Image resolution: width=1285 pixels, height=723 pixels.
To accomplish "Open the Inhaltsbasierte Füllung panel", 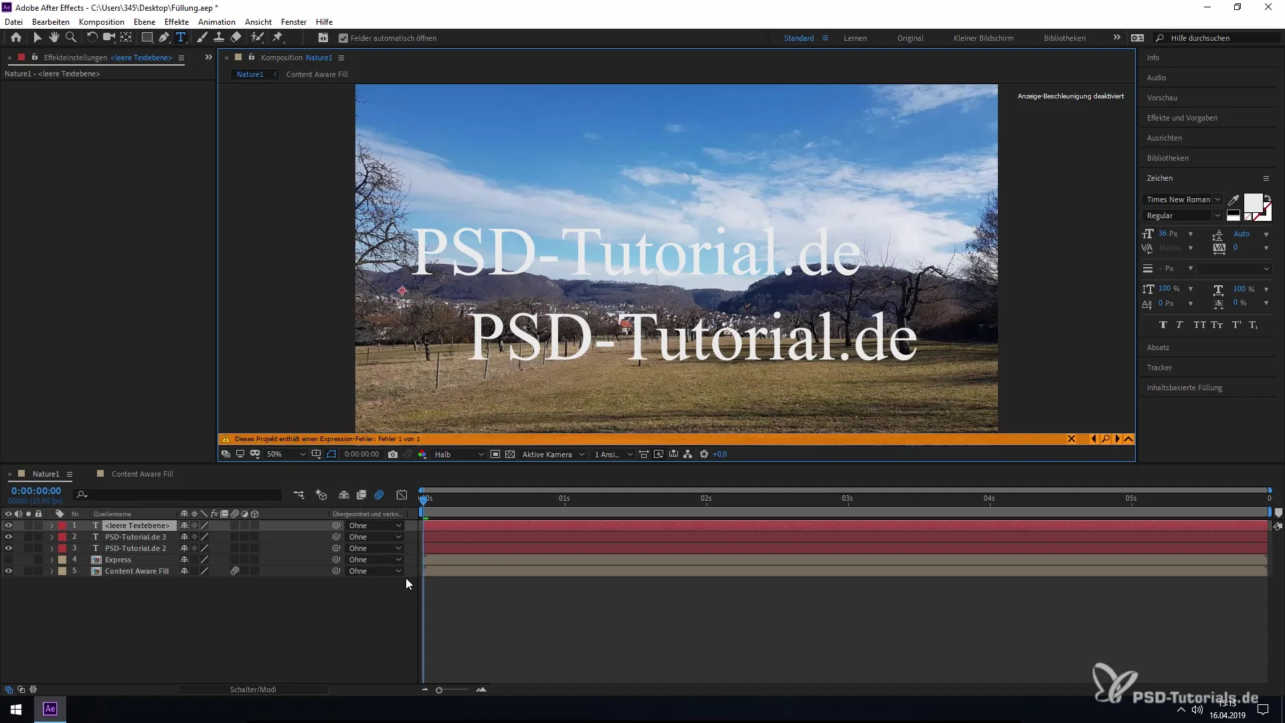I will (1184, 388).
